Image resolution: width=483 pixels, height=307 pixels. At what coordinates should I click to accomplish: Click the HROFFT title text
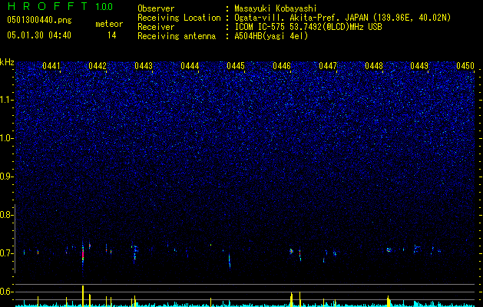point(47,6)
